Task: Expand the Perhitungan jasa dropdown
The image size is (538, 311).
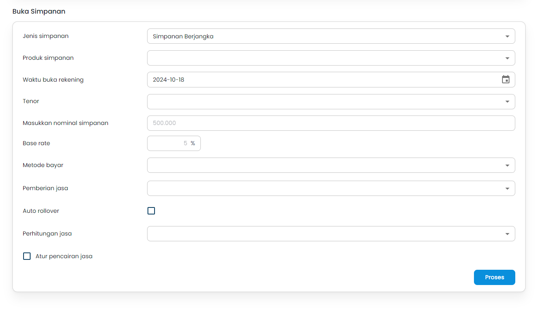Action: point(331,233)
